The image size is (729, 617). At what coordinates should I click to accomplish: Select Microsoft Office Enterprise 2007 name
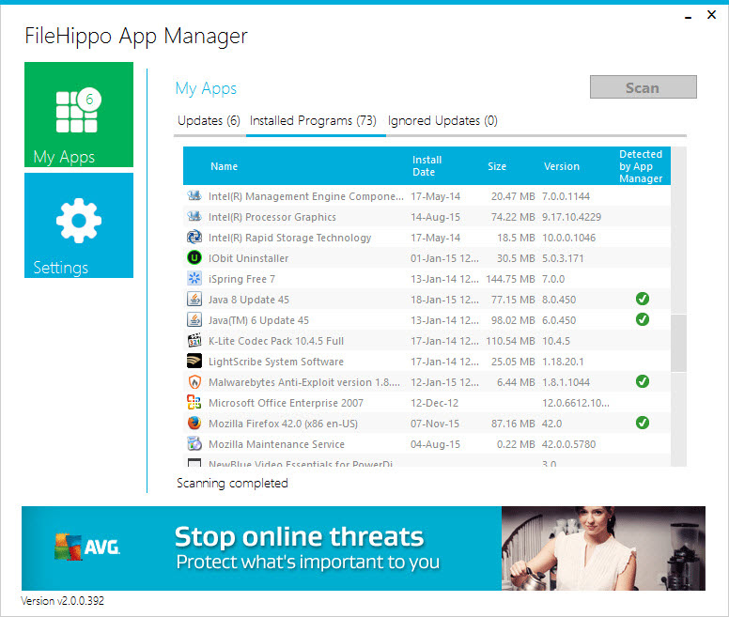[x=286, y=403]
